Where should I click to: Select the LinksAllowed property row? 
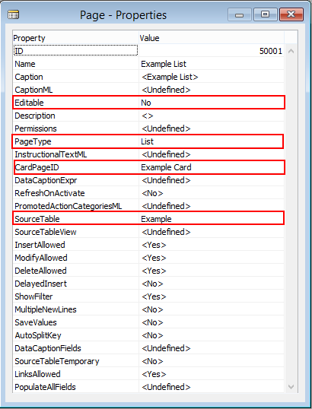click(x=148, y=374)
